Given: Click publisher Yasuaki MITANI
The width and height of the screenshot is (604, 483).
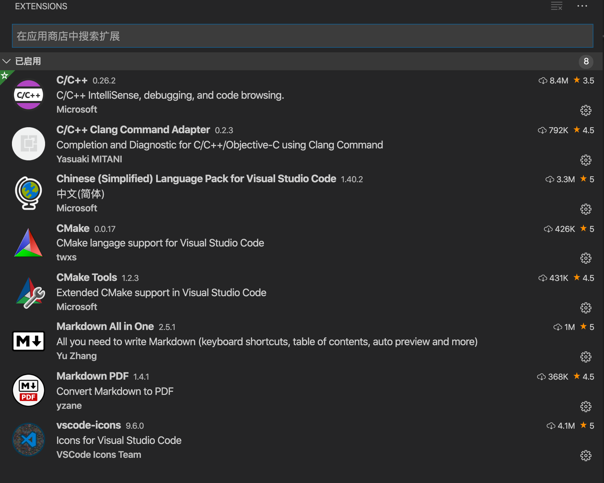Looking at the screenshot, I should (x=89, y=159).
